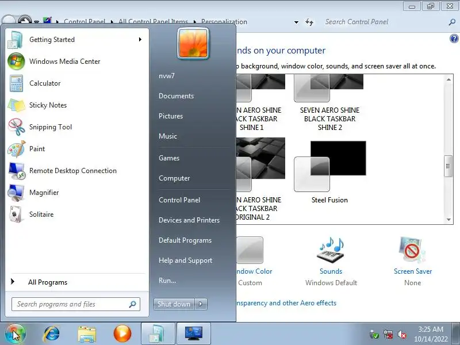
Task: Click the network tray icon
Action: pyautogui.click(x=388, y=334)
